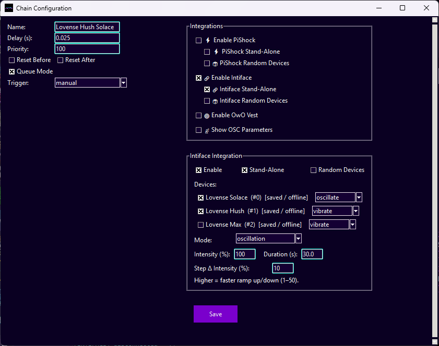
Task: Tick the Show OSC Parameters checkbox
Action: click(198, 130)
